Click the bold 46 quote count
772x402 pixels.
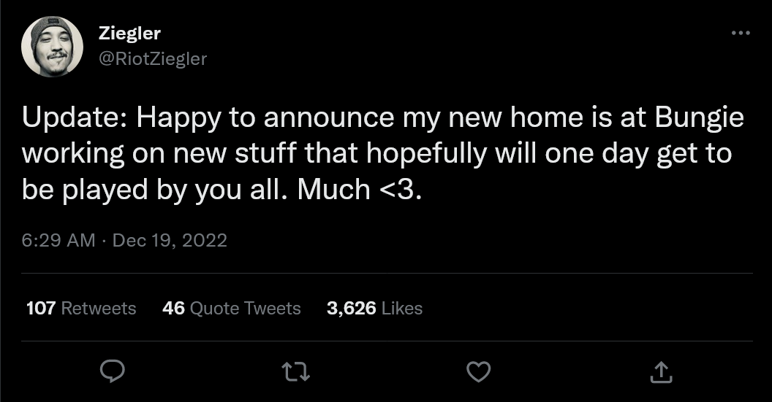pyautogui.click(x=173, y=308)
